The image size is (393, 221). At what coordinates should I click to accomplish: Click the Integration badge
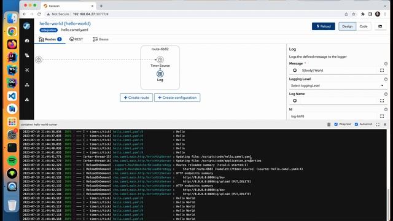point(49,30)
